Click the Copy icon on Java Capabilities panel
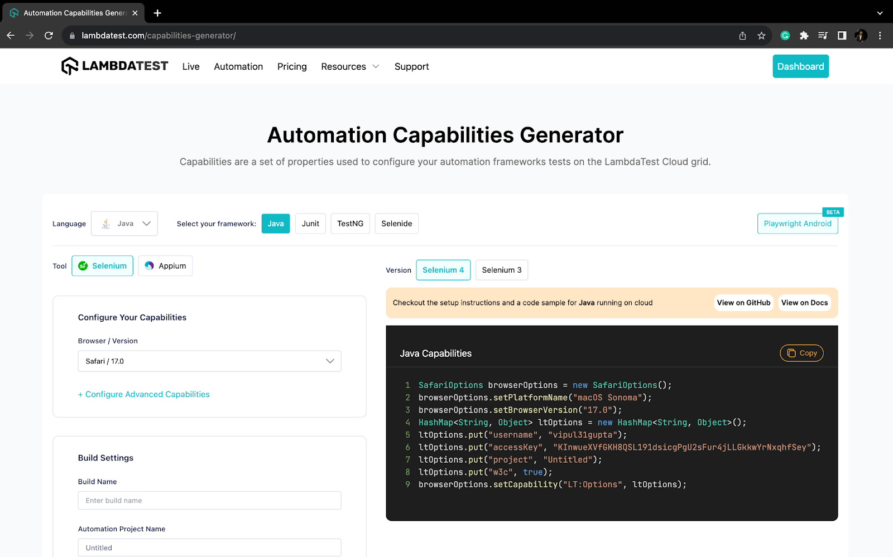This screenshot has height=557, width=893. [793, 353]
